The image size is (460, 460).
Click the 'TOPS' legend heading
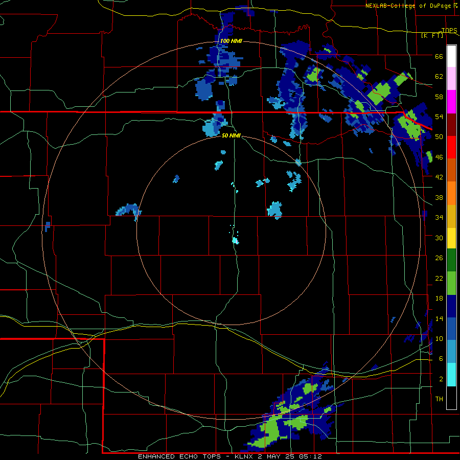449,30
